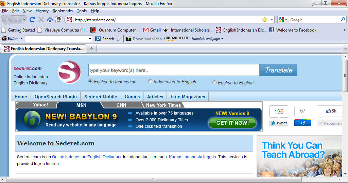Open the International Scholars bookmark
Image resolution: width=348 pixels, height=183 pixels.
[188, 30]
